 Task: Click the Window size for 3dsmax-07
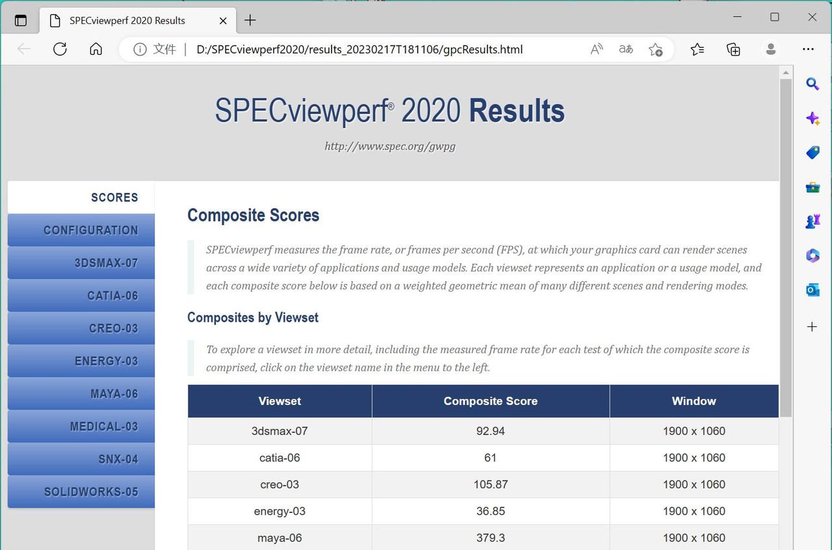694,431
